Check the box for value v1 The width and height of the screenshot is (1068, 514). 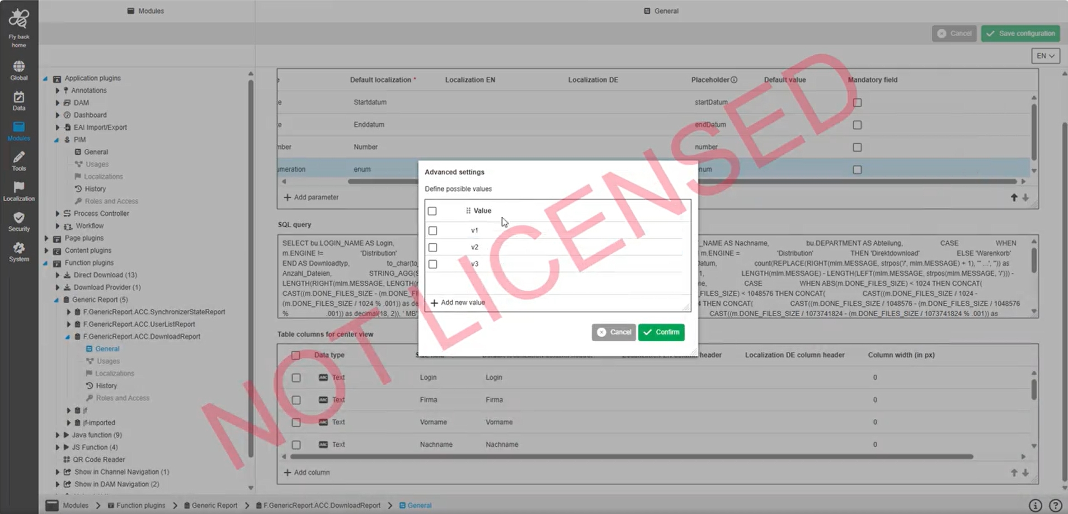coord(433,230)
